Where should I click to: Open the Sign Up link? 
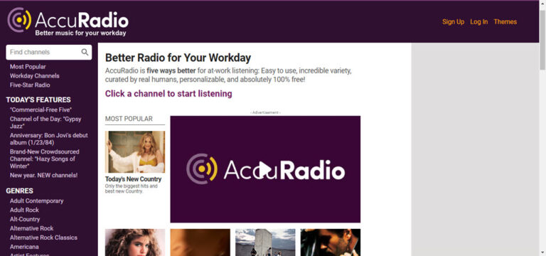click(x=453, y=21)
